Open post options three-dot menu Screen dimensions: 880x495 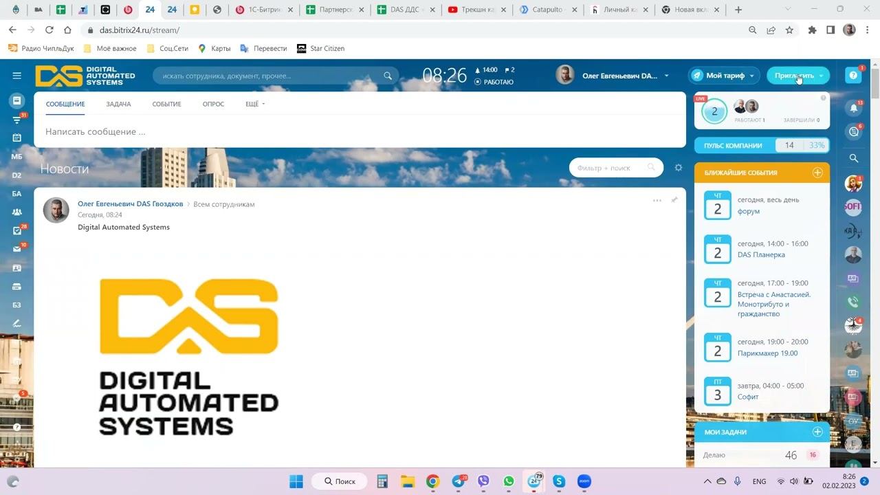click(x=657, y=201)
